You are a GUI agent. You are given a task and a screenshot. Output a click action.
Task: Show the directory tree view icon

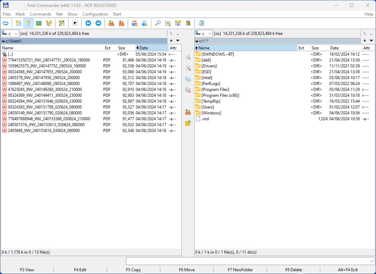[x=49, y=23]
